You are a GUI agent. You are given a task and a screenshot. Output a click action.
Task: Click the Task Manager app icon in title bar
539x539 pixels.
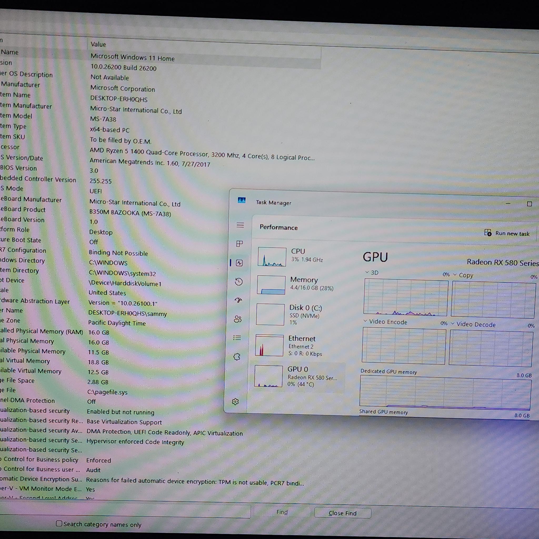(x=242, y=200)
